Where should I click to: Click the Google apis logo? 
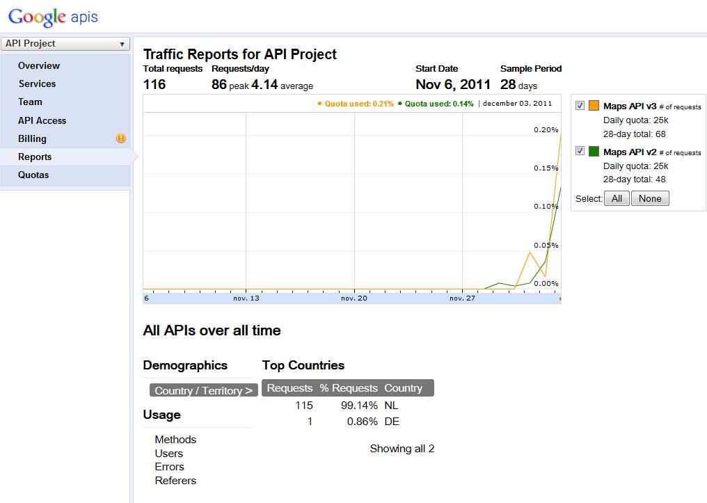pos(53,17)
